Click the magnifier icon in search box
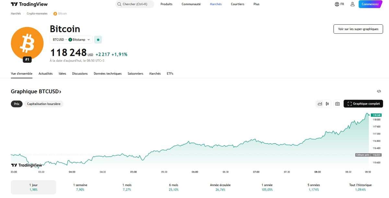Viewport: 389px width, 198px height. 120,4
